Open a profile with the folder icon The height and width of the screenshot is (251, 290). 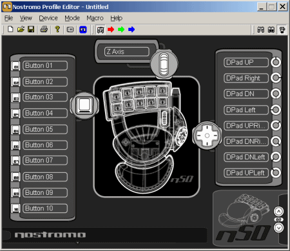21,29
